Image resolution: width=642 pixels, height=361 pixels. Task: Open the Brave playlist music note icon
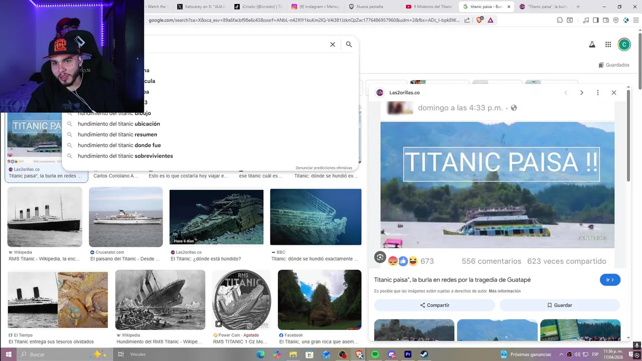(x=586, y=20)
